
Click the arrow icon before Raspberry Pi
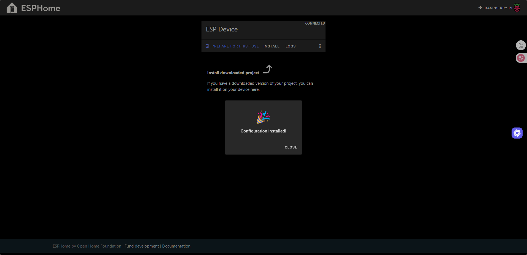pos(480,8)
